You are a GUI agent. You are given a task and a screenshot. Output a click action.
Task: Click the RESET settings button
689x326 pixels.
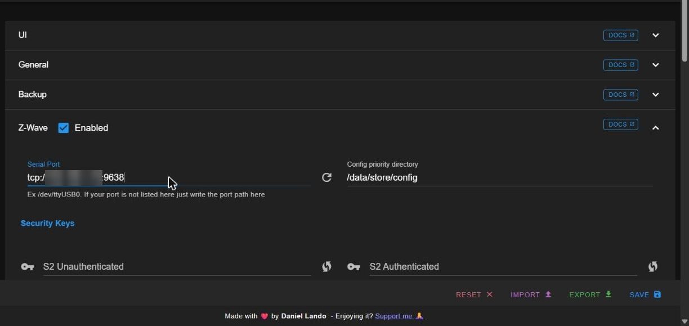coord(475,294)
